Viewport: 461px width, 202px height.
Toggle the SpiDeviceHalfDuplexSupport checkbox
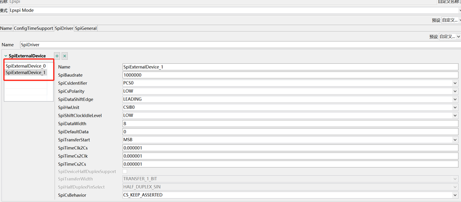coord(125,171)
